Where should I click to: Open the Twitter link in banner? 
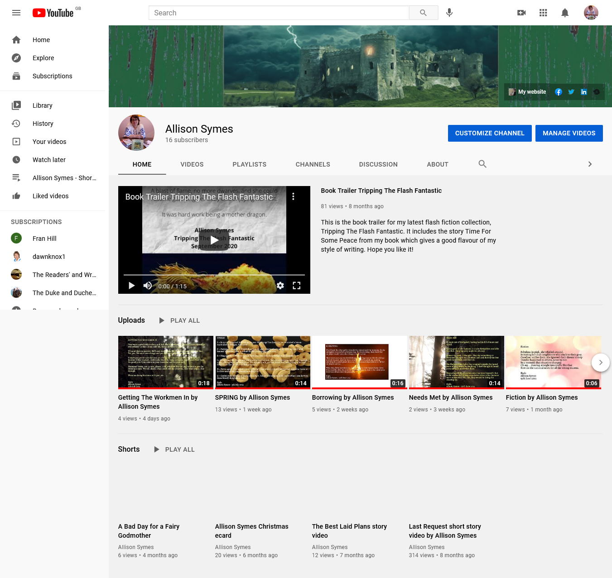[571, 92]
